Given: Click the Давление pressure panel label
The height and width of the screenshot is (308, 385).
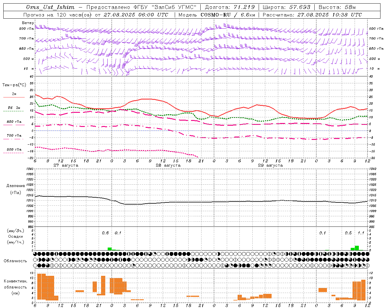Looking at the screenshot, I should click(16, 186).
